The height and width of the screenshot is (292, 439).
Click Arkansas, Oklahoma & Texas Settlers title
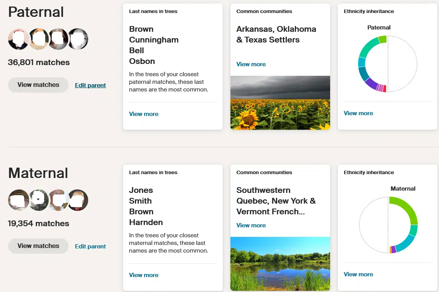click(276, 34)
